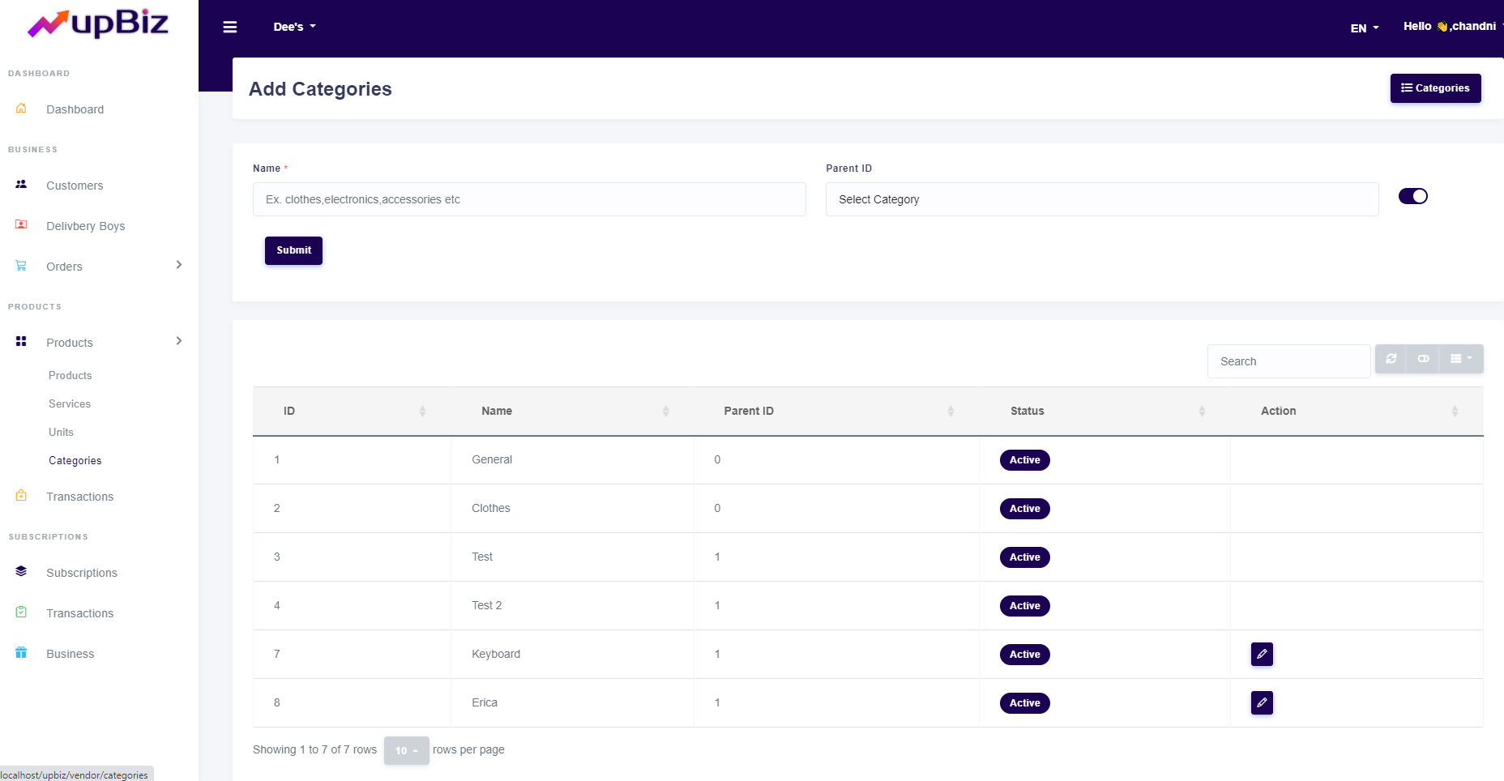Screen dimensions: 1504x781
Task: Open Dashboard via home icon
Action: [x=21, y=109]
